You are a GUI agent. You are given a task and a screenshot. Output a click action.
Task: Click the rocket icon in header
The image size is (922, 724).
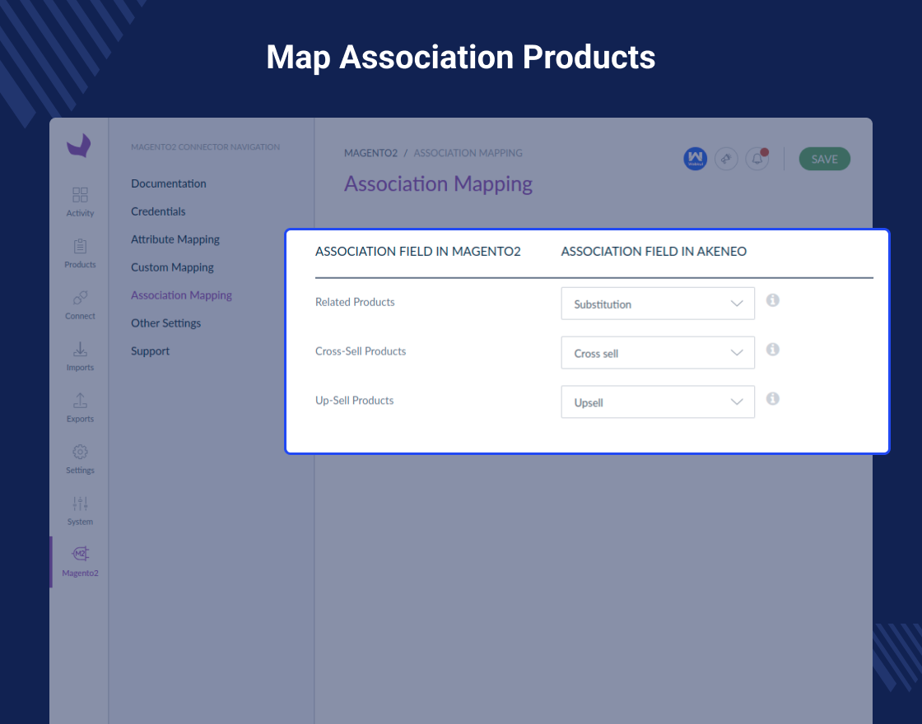click(726, 159)
